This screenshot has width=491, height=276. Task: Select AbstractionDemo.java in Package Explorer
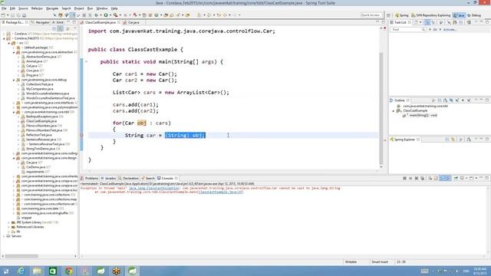[x=41, y=57]
